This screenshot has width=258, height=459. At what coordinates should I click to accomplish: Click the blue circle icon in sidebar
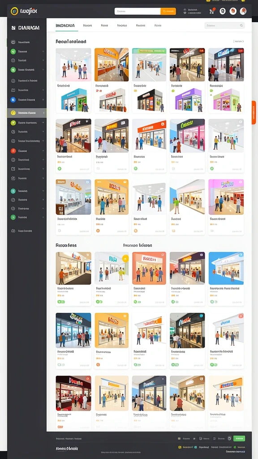point(13,100)
